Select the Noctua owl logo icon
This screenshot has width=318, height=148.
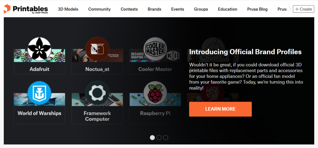97,49
